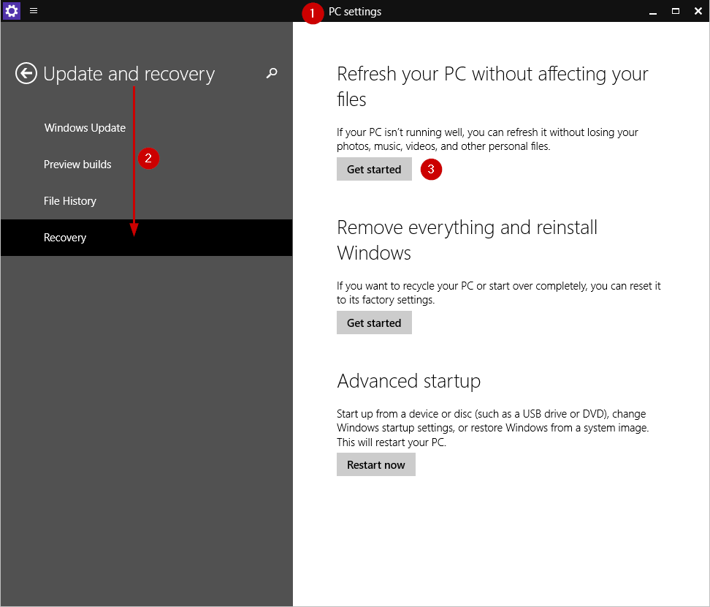
Task: Open the search magnifier icon
Action: [272, 73]
